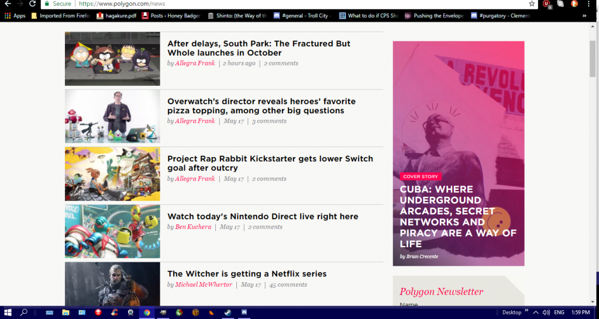Open the What to do if CPS bookmark

tap(369, 16)
